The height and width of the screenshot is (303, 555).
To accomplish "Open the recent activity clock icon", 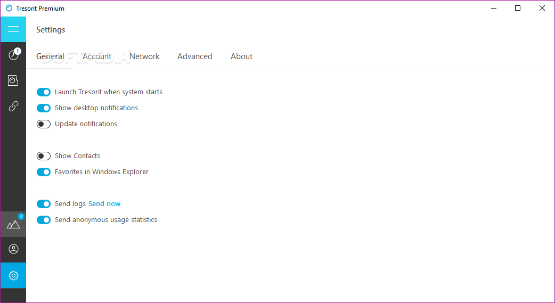I will (x=13, y=55).
